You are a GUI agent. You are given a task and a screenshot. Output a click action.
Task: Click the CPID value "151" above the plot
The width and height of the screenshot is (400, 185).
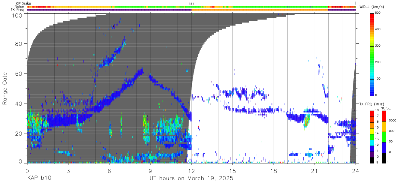192,4
